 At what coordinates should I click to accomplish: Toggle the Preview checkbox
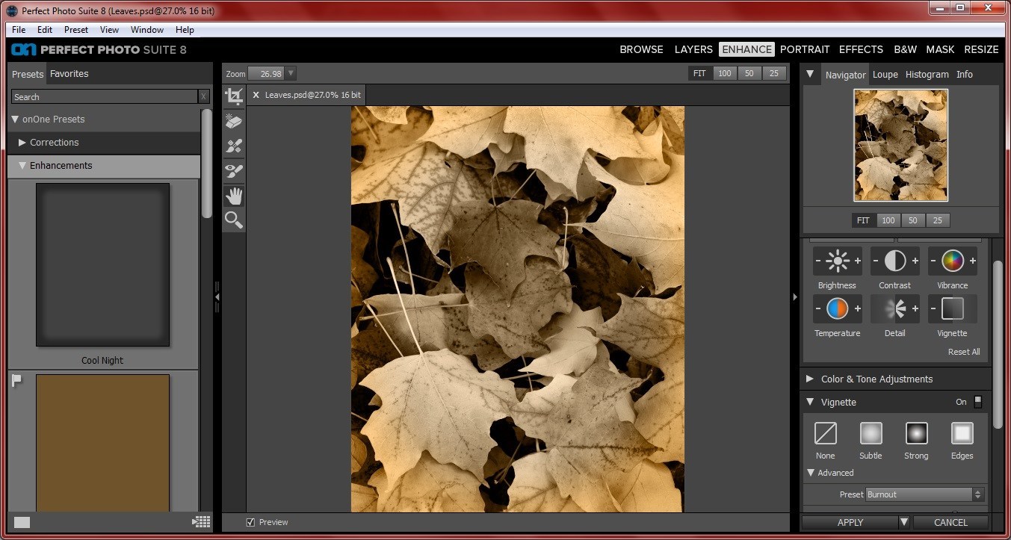point(250,522)
